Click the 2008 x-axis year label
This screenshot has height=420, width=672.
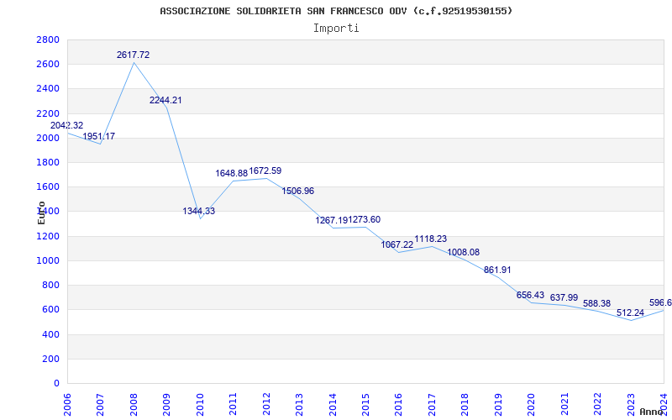[134, 405]
